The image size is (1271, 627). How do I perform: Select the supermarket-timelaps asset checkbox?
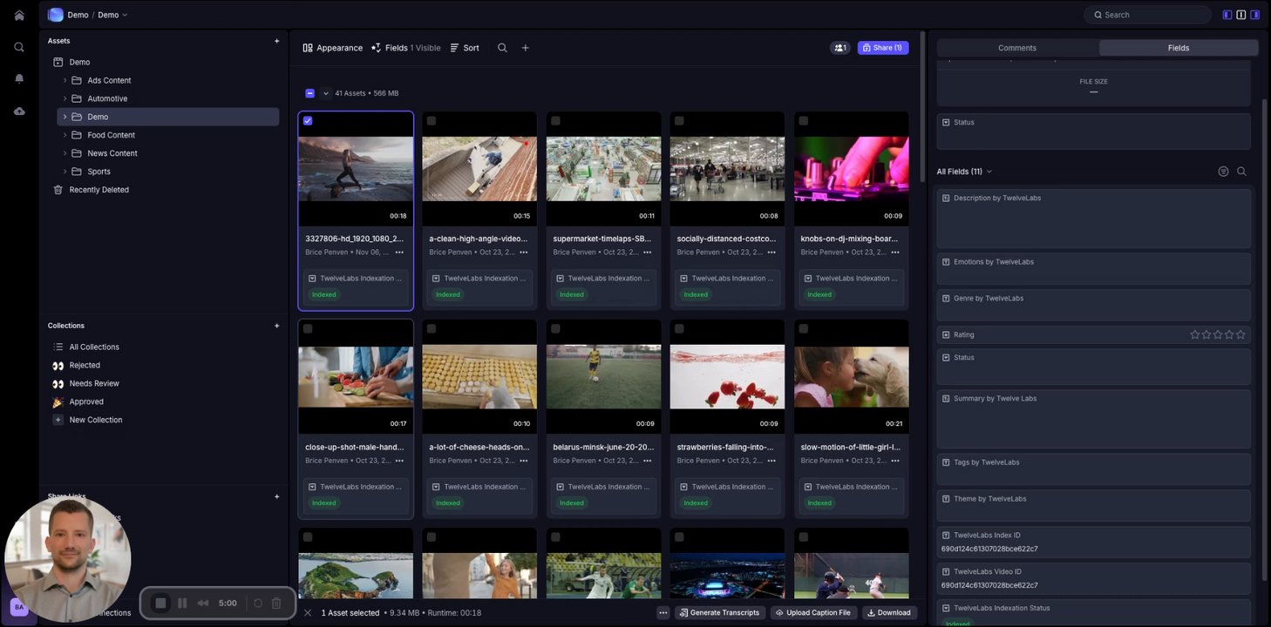pyautogui.click(x=555, y=121)
